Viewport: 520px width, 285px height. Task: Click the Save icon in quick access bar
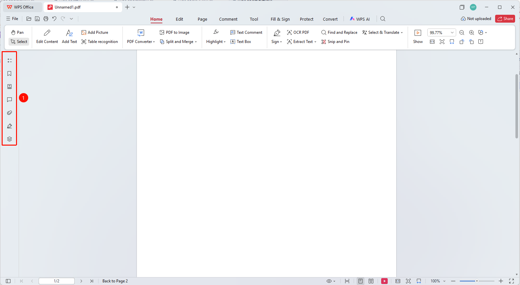pyautogui.click(x=37, y=19)
